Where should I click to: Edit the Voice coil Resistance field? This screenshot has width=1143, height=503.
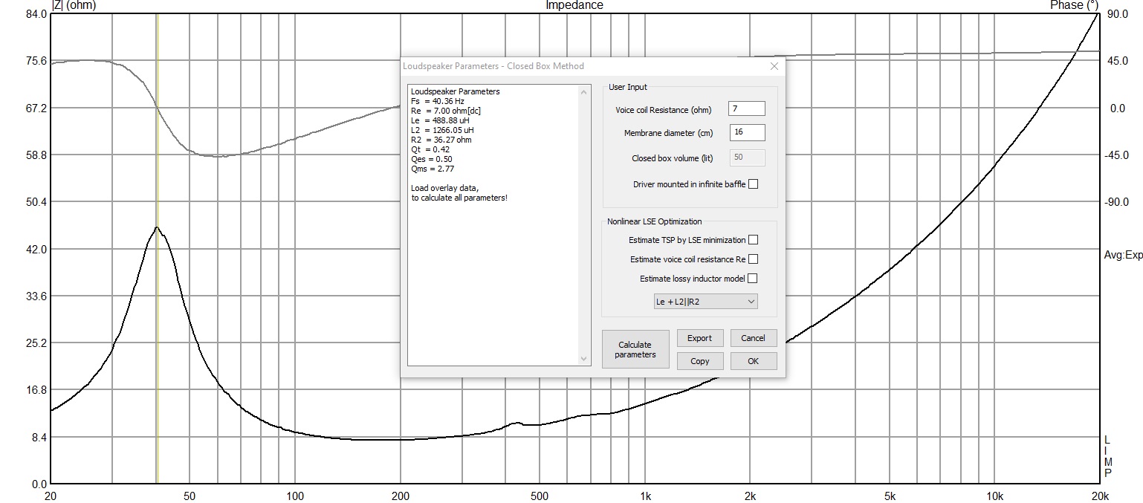[746, 109]
